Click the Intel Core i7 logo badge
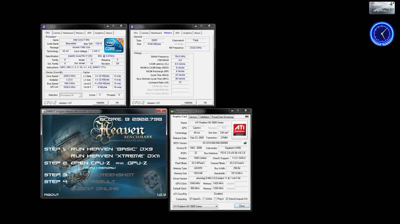 114,45
